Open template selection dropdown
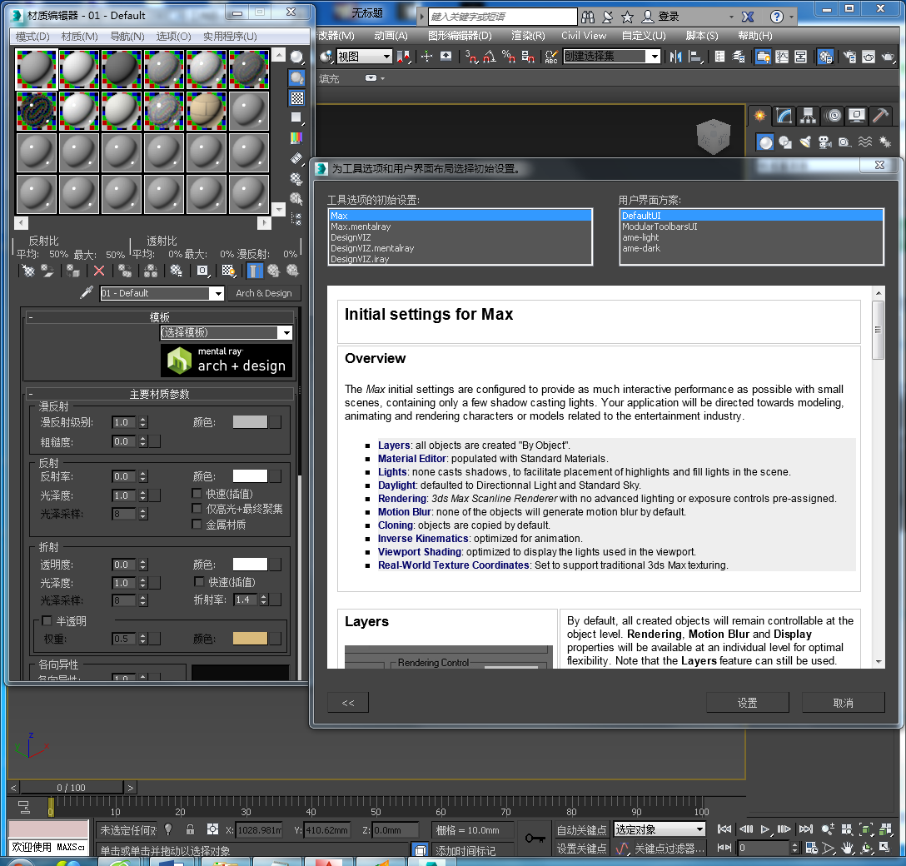The image size is (906, 866). [x=286, y=332]
